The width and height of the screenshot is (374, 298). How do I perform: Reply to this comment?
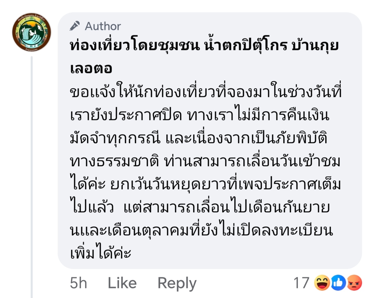point(177,283)
